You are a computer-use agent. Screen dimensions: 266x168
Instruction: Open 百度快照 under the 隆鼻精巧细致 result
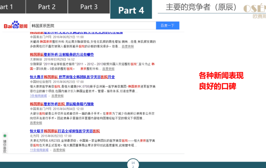click(36, 123)
